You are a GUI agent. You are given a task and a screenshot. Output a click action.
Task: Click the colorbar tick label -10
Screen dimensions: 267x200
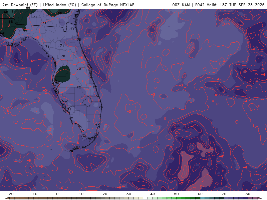[33, 194]
